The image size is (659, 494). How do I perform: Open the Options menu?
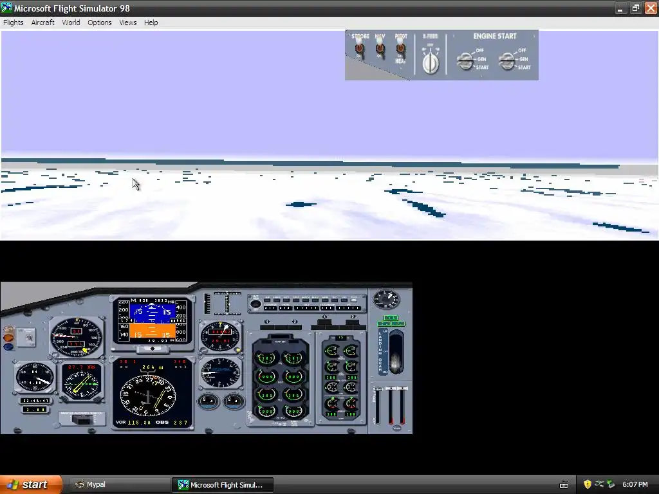[100, 23]
